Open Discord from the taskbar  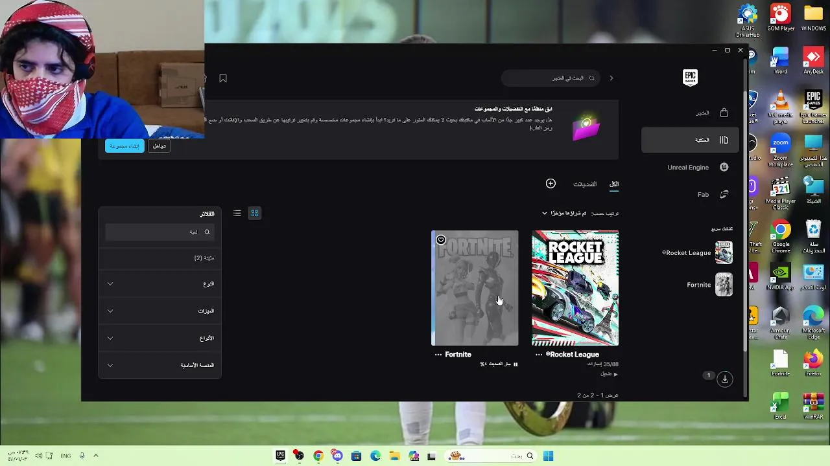(337, 456)
